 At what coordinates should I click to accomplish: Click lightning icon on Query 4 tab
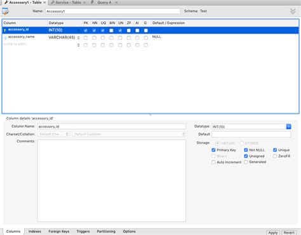coord(92,3)
